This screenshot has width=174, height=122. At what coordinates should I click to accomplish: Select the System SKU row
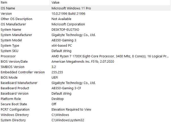10,51
